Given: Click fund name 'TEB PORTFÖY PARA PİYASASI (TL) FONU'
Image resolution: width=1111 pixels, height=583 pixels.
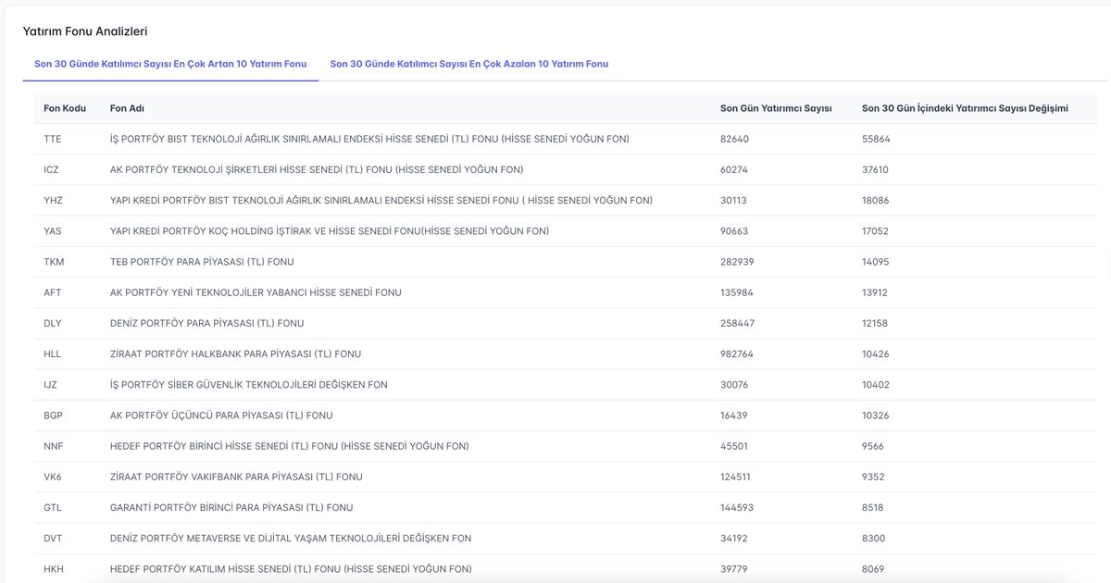Looking at the screenshot, I should coord(202,262).
